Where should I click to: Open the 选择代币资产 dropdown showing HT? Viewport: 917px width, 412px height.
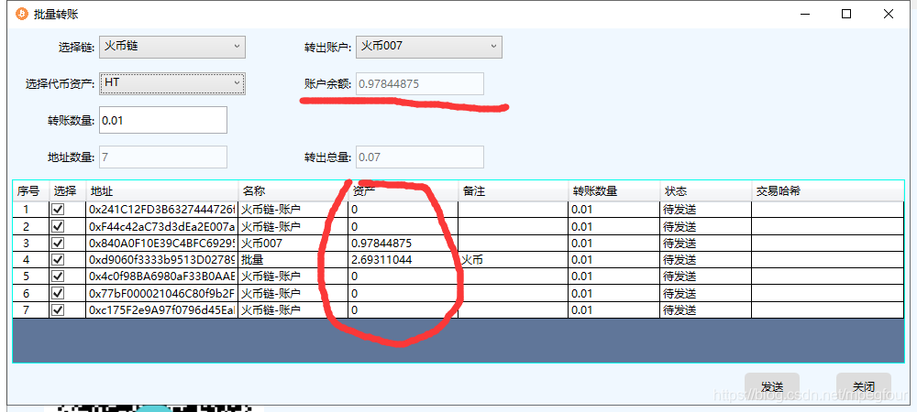(x=172, y=83)
